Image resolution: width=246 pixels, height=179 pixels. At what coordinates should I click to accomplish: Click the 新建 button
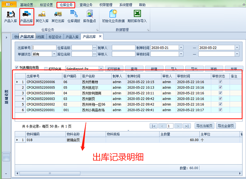(x=154, y=68)
